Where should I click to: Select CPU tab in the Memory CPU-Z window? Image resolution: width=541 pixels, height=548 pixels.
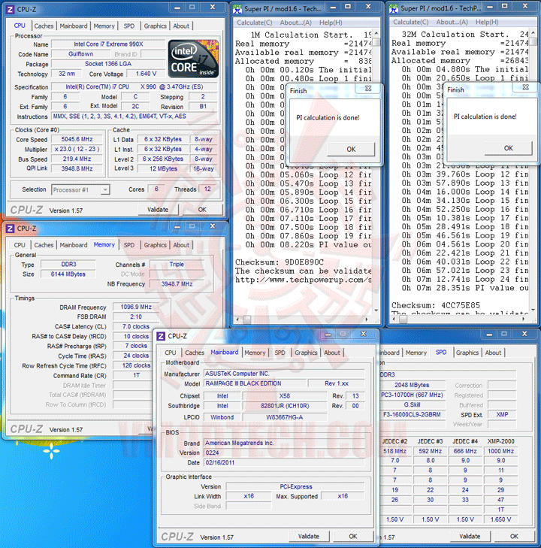click(x=20, y=245)
